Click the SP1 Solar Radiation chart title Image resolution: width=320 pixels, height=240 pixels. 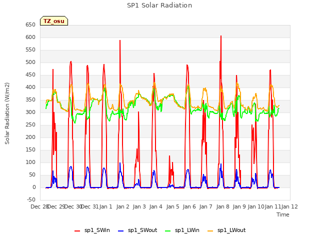159,5
